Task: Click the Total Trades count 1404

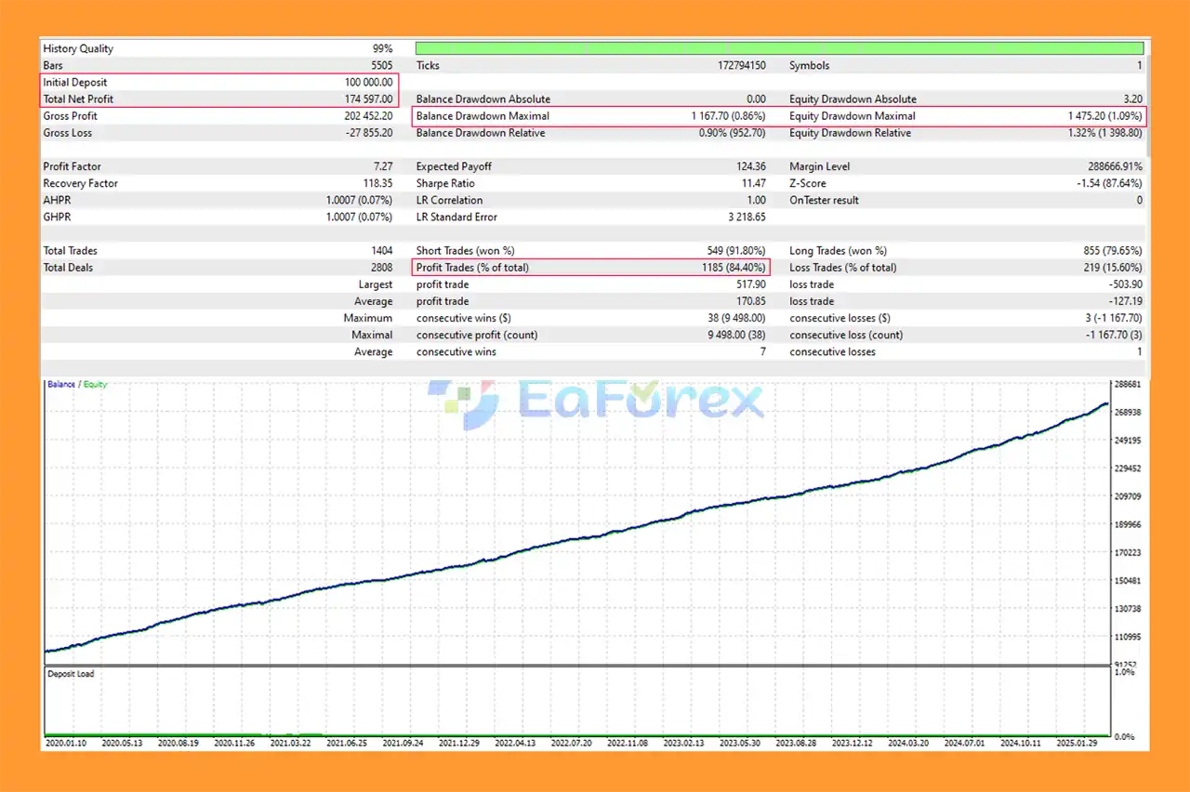Action: (381, 251)
